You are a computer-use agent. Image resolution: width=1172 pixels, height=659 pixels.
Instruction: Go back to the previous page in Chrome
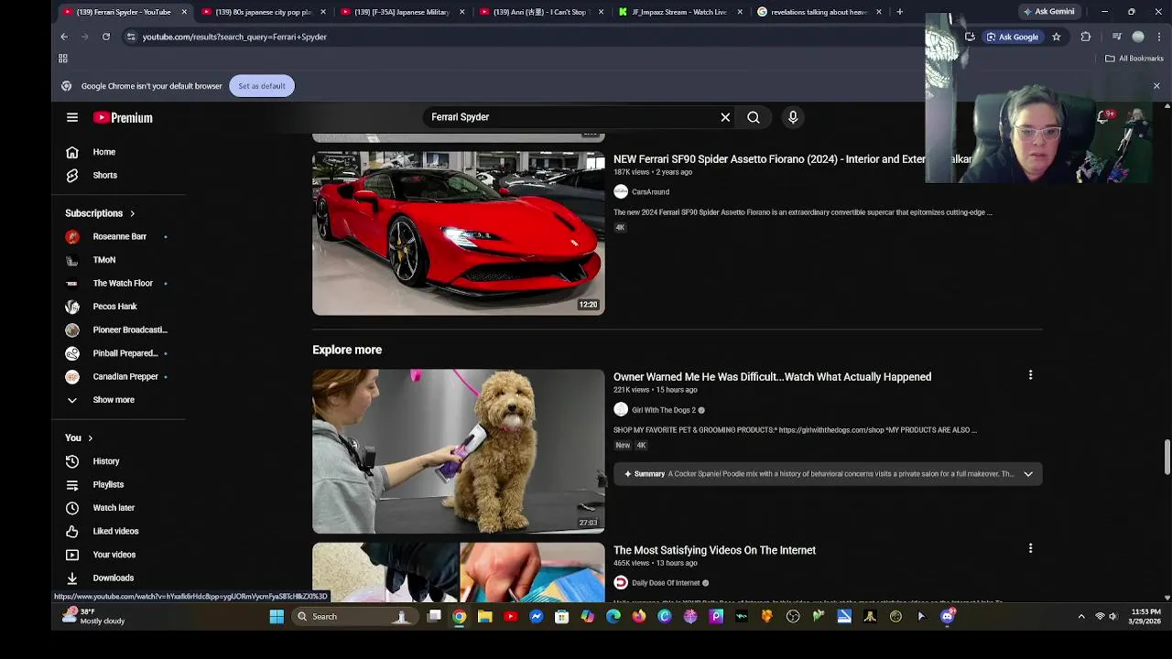click(64, 37)
